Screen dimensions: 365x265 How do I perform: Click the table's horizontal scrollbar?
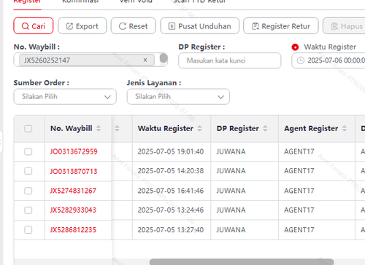point(242,262)
